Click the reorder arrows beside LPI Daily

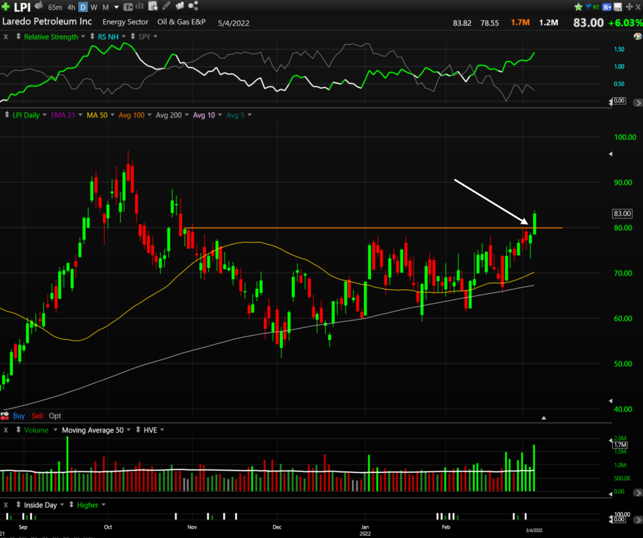pos(7,115)
